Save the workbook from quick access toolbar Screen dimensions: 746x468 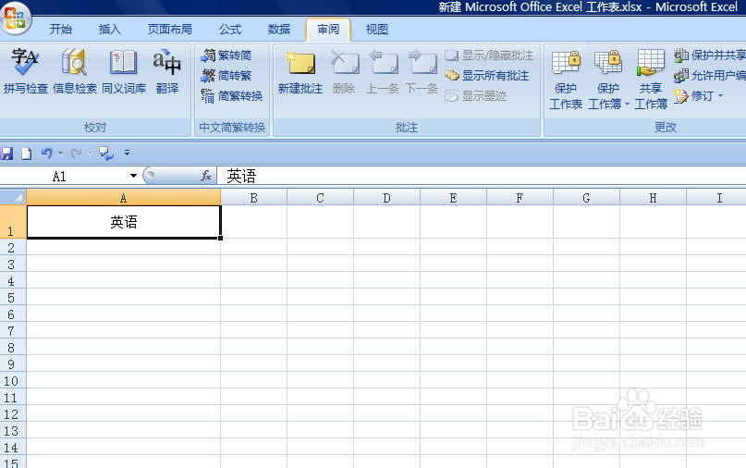pos(6,154)
